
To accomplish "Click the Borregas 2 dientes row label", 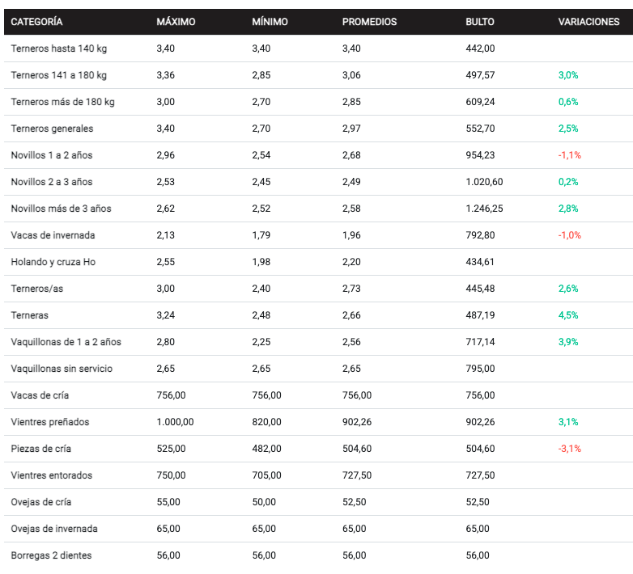I will point(52,555).
